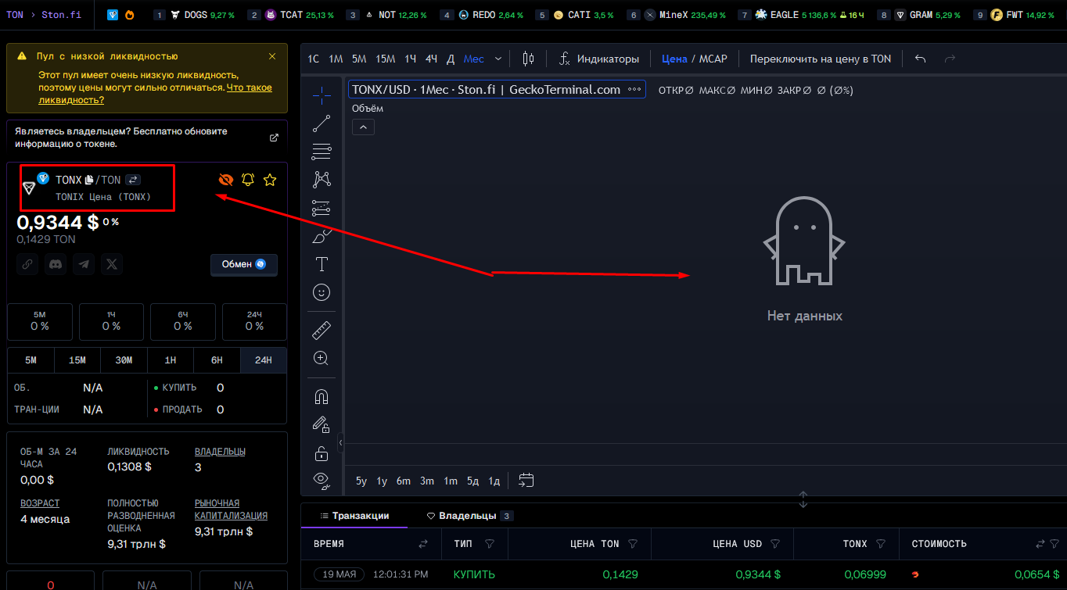Select the pane resize handle below chart
The width and height of the screenshot is (1067, 590).
click(803, 499)
